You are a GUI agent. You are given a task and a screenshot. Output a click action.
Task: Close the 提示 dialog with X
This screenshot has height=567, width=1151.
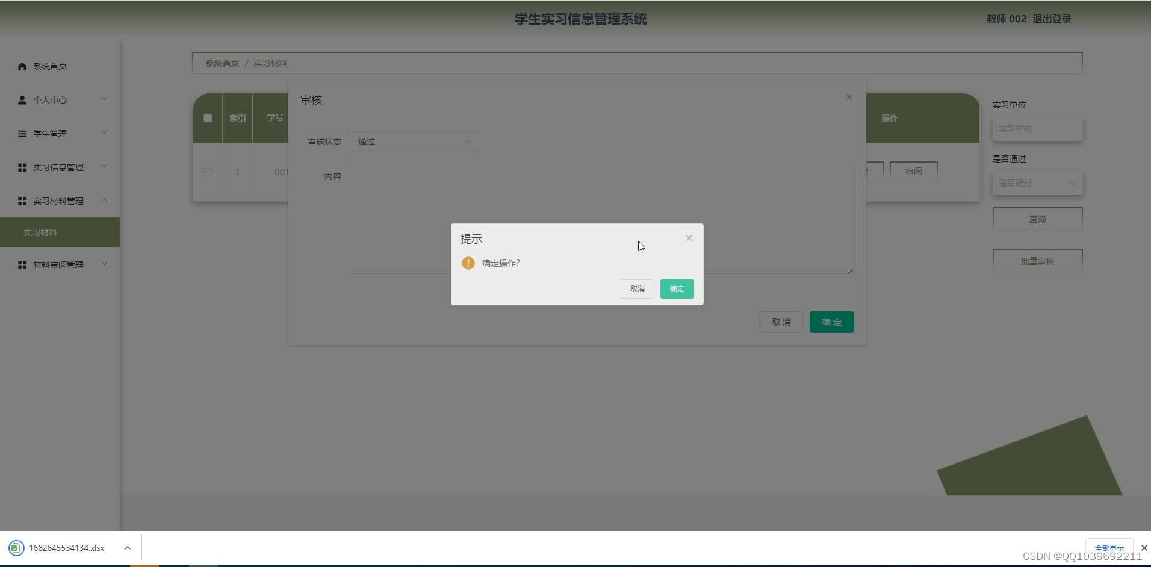(689, 238)
